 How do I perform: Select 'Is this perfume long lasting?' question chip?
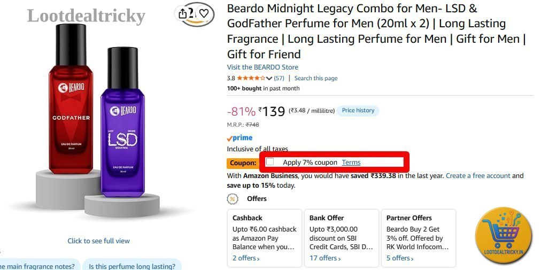coord(132,266)
